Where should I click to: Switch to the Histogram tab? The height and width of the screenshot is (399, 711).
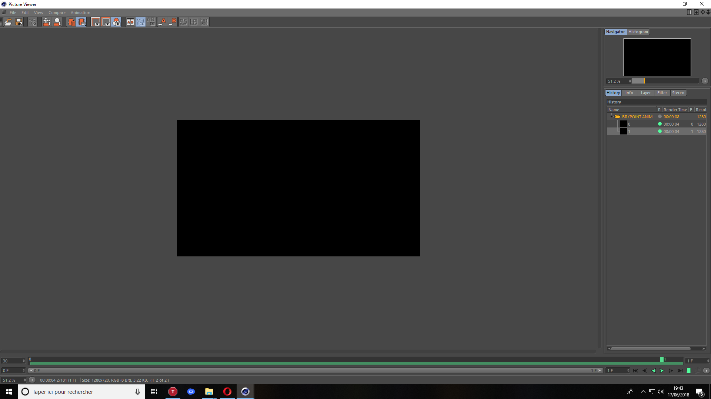tap(638, 32)
